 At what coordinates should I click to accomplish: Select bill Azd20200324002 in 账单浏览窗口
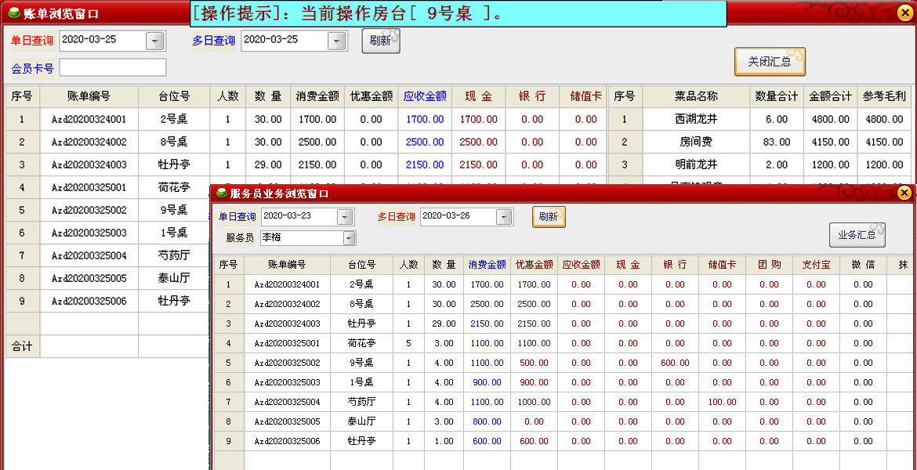(89, 142)
